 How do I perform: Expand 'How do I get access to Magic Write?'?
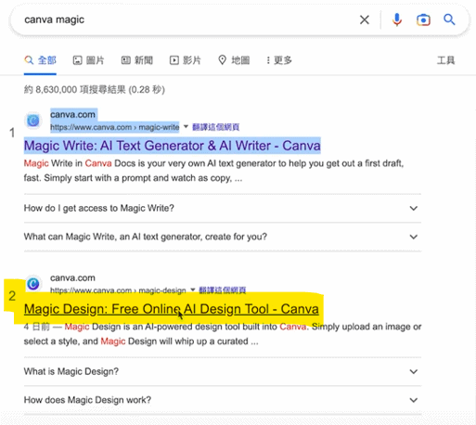[223, 208]
